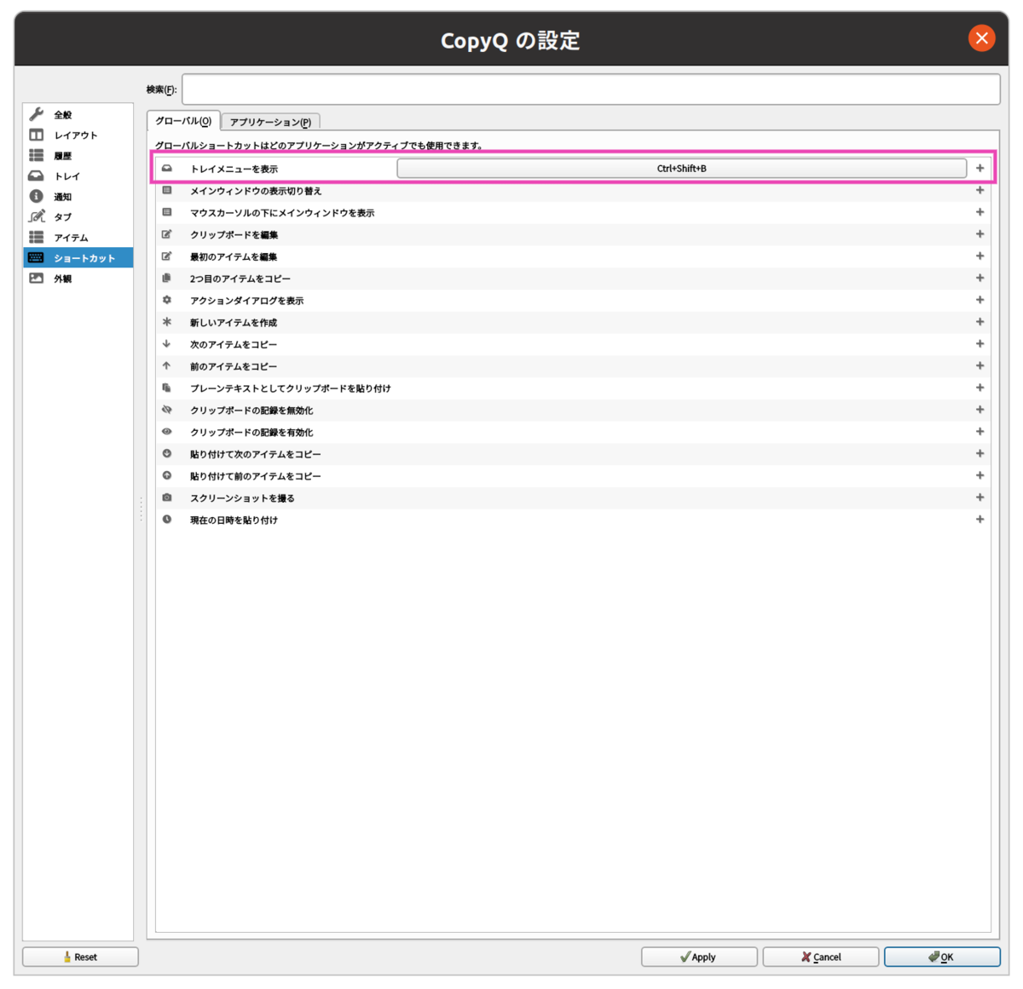1023x989 pixels.
Task: Click the list icon beside アイテム
Action: coord(37,237)
